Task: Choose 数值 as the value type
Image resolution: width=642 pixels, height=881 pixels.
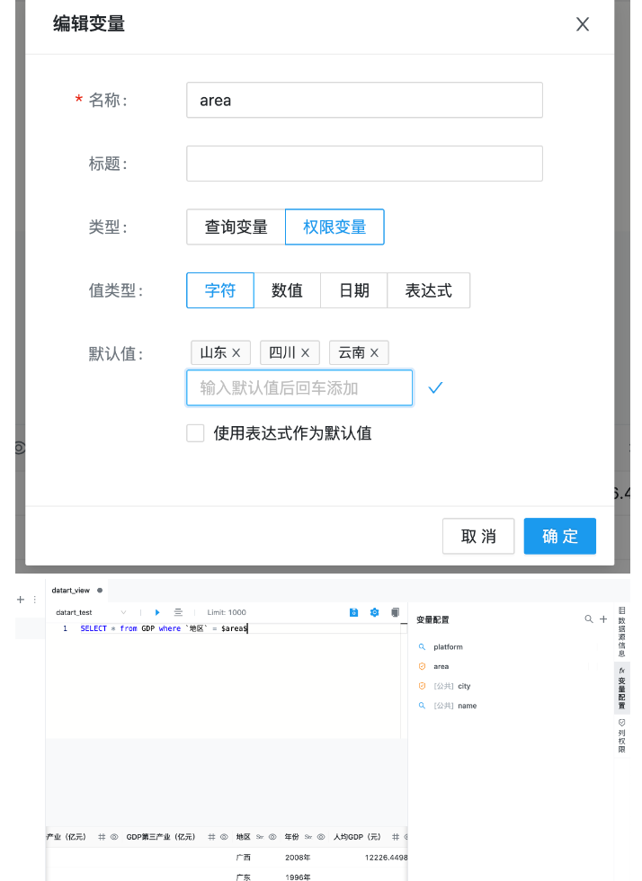Action: [x=287, y=290]
